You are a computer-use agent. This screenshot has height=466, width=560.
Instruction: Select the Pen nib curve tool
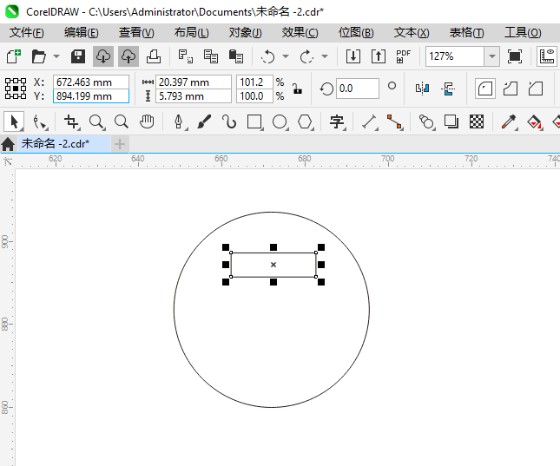[179, 121]
